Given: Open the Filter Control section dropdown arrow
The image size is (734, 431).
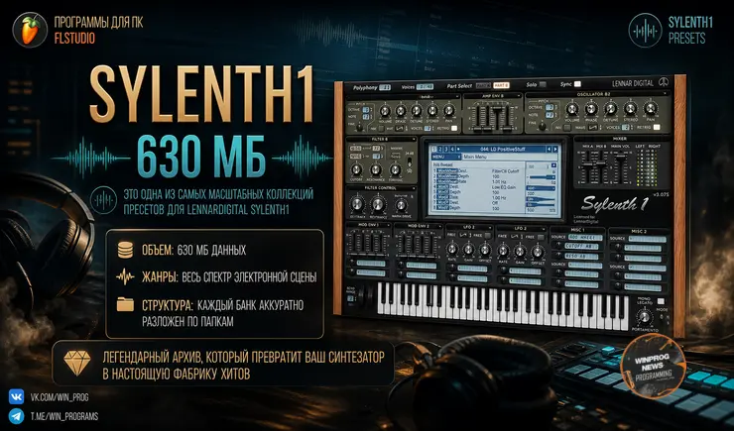Looking at the screenshot, I should coord(414,188).
